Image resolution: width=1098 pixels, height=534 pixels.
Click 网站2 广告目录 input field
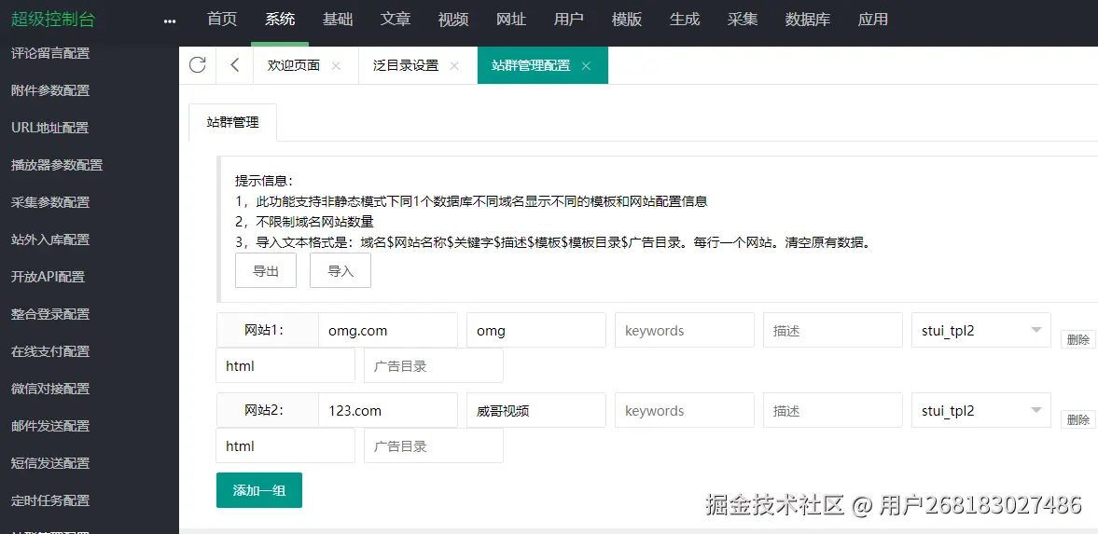point(434,445)
